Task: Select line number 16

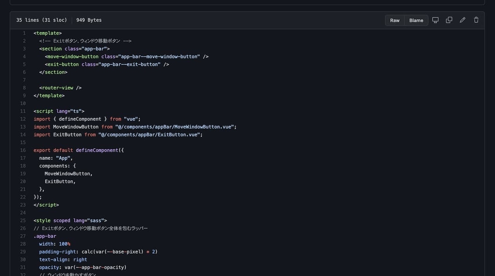Action: [x=23, y=150]
